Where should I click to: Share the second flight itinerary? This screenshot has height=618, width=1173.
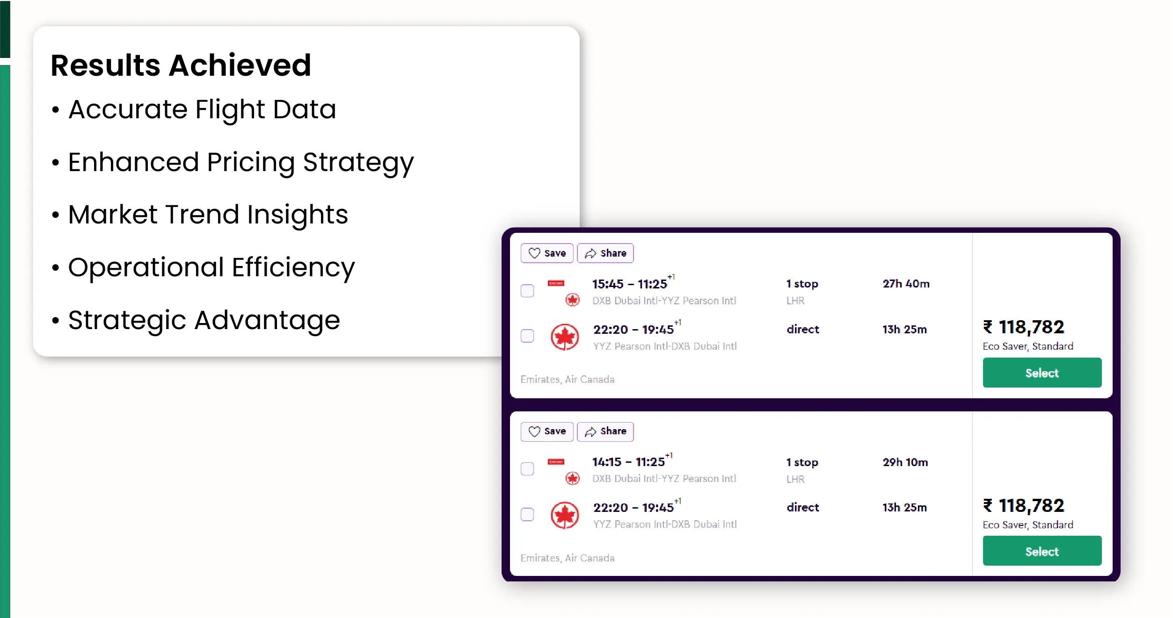click(605, 431)
